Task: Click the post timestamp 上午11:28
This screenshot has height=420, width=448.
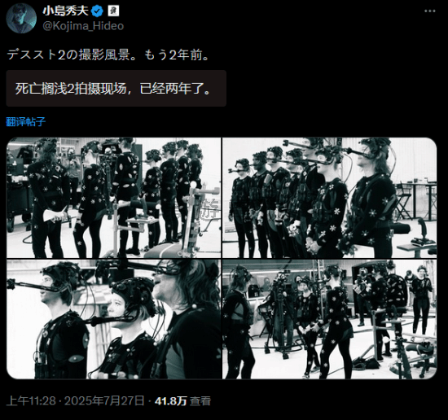Action: pos(31,400)
